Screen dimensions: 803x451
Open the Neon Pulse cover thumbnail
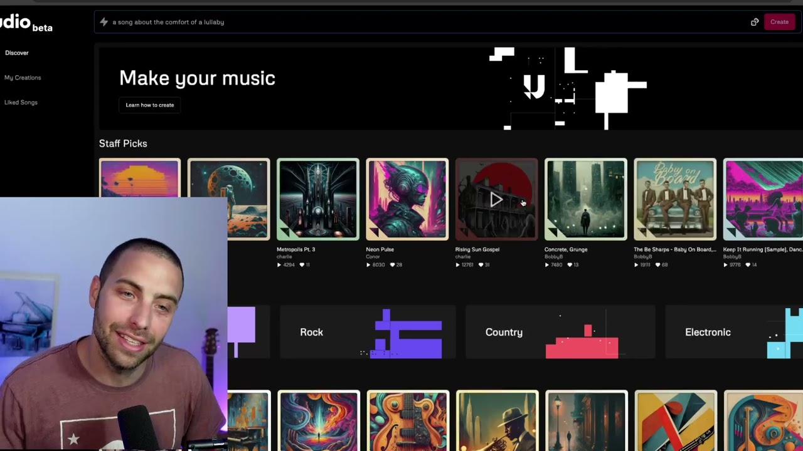(407, 199)
